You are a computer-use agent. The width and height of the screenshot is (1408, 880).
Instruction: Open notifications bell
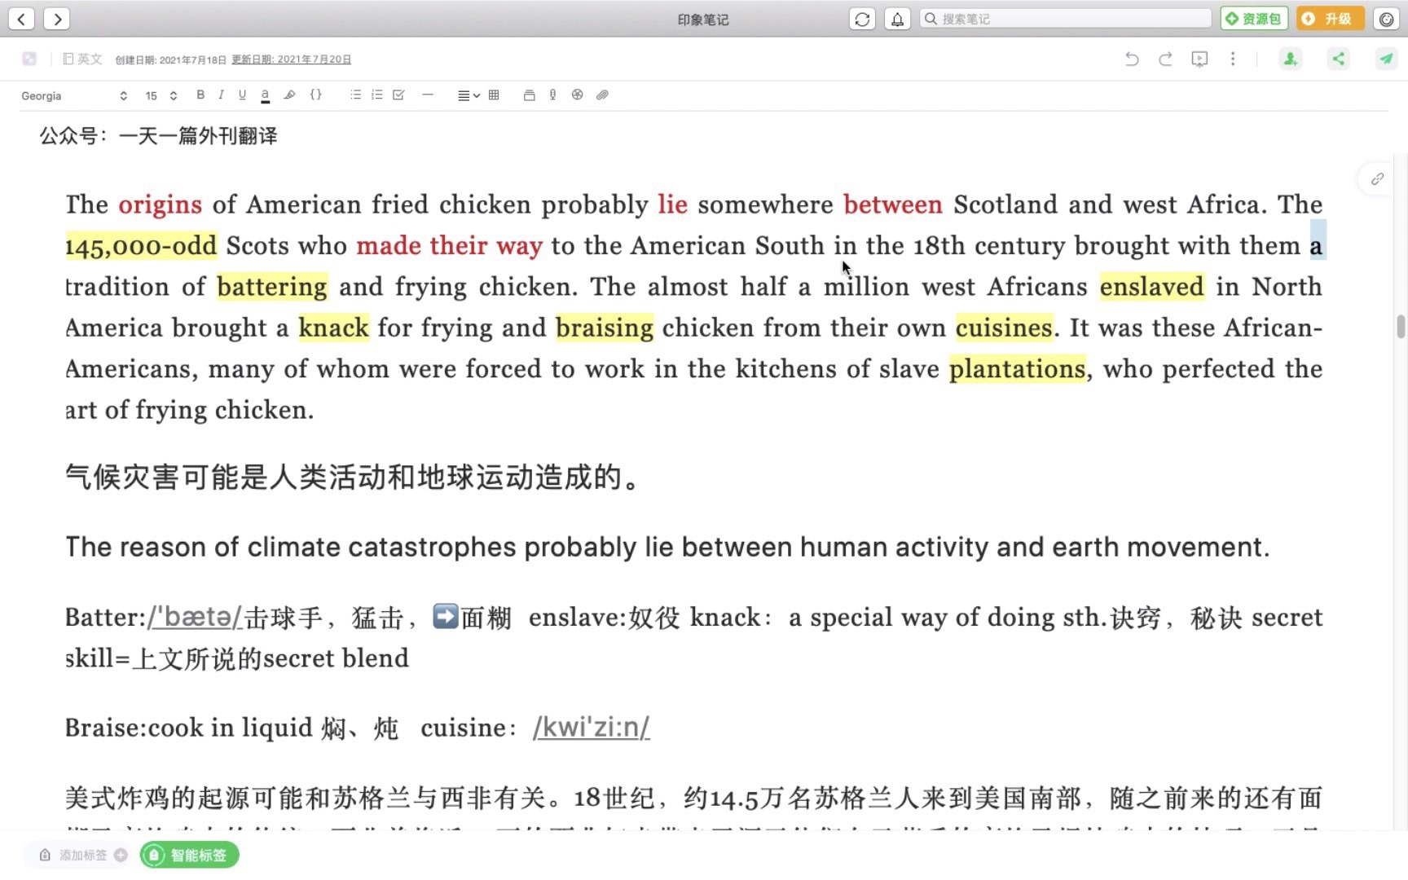pos(897,19)
